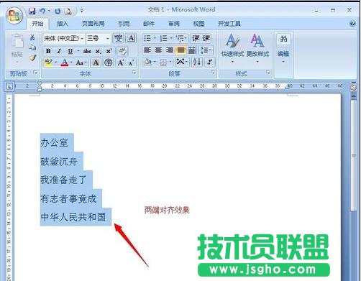Save the document from the quick access toolbar

(x=32, y=11)
